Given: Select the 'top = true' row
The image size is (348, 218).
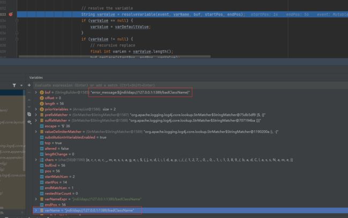Looking at the screenshot, I should click(x=191, y=143).
